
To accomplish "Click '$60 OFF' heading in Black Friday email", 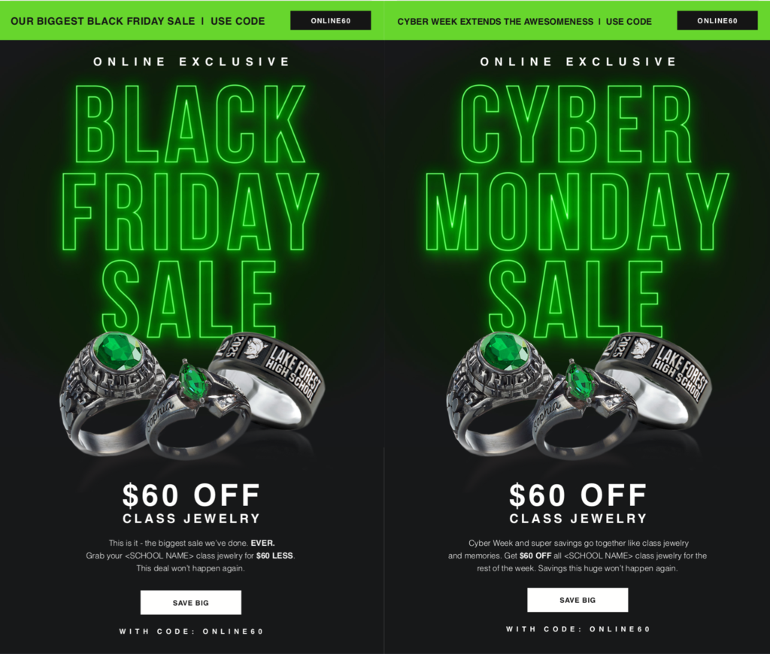I will [x=191, y=495].
